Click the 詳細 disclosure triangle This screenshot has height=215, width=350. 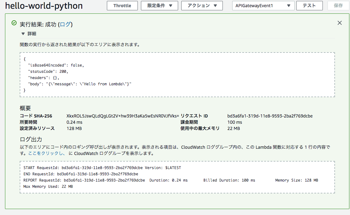pyautogui.click(x=23, y=33)
